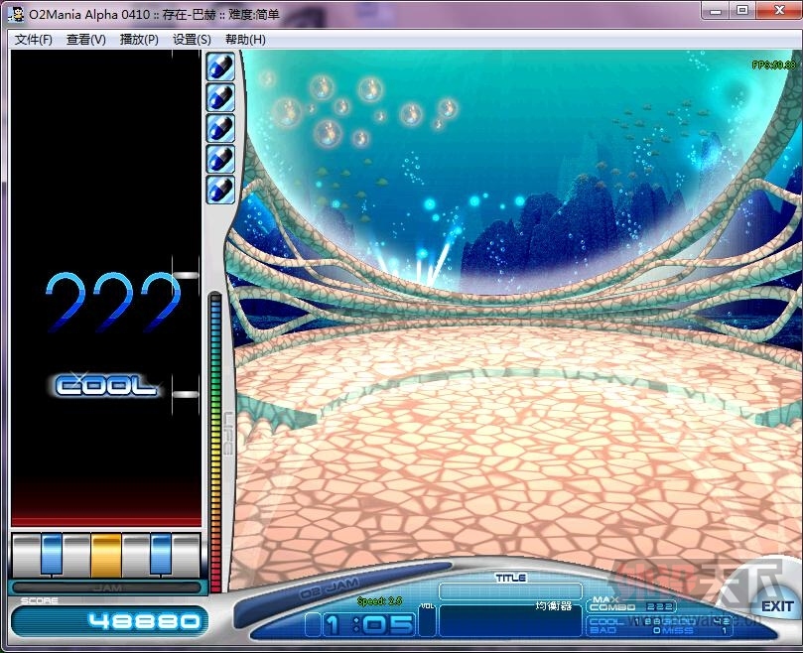Use the bottom pill item icon
The height and width of the screenshot is (653, 803).
(x=220, y=189)
